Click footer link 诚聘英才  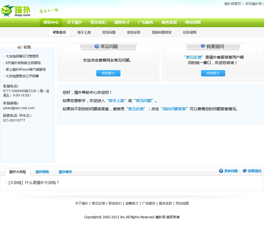pos(132,203)
